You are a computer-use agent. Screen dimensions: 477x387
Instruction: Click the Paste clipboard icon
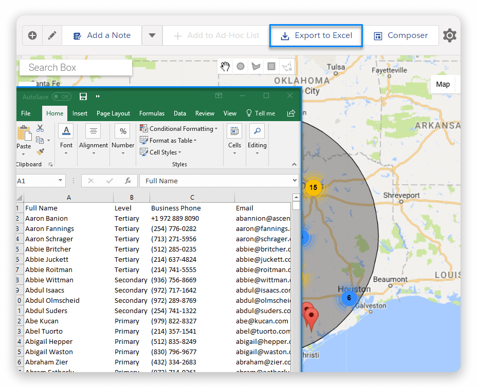tap(24, 133)
